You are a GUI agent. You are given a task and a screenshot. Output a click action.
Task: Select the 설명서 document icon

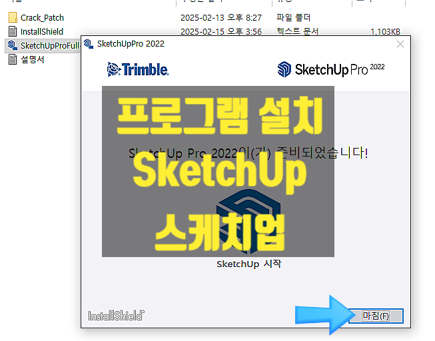(13, 59)
